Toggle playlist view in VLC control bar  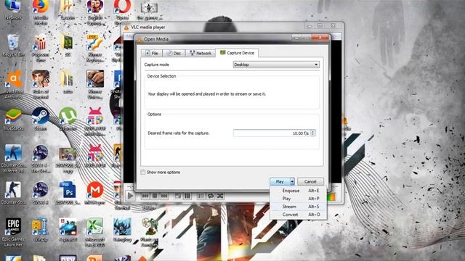(201, 196)
